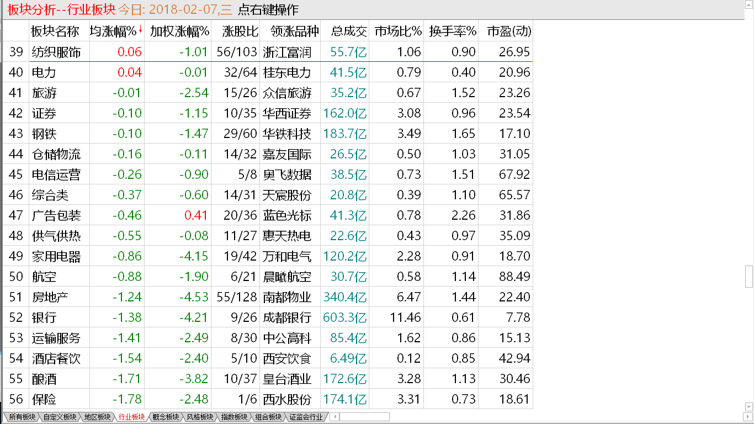Select the 银行 sector row
The image size is (754, 424).
pos(268,317)
